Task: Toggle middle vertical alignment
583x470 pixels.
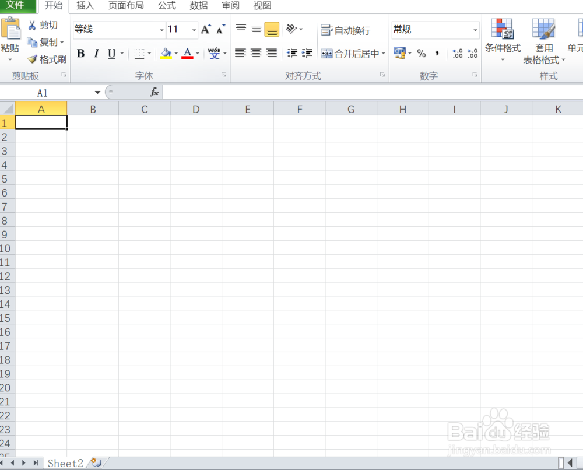Action: click(256, 29)
